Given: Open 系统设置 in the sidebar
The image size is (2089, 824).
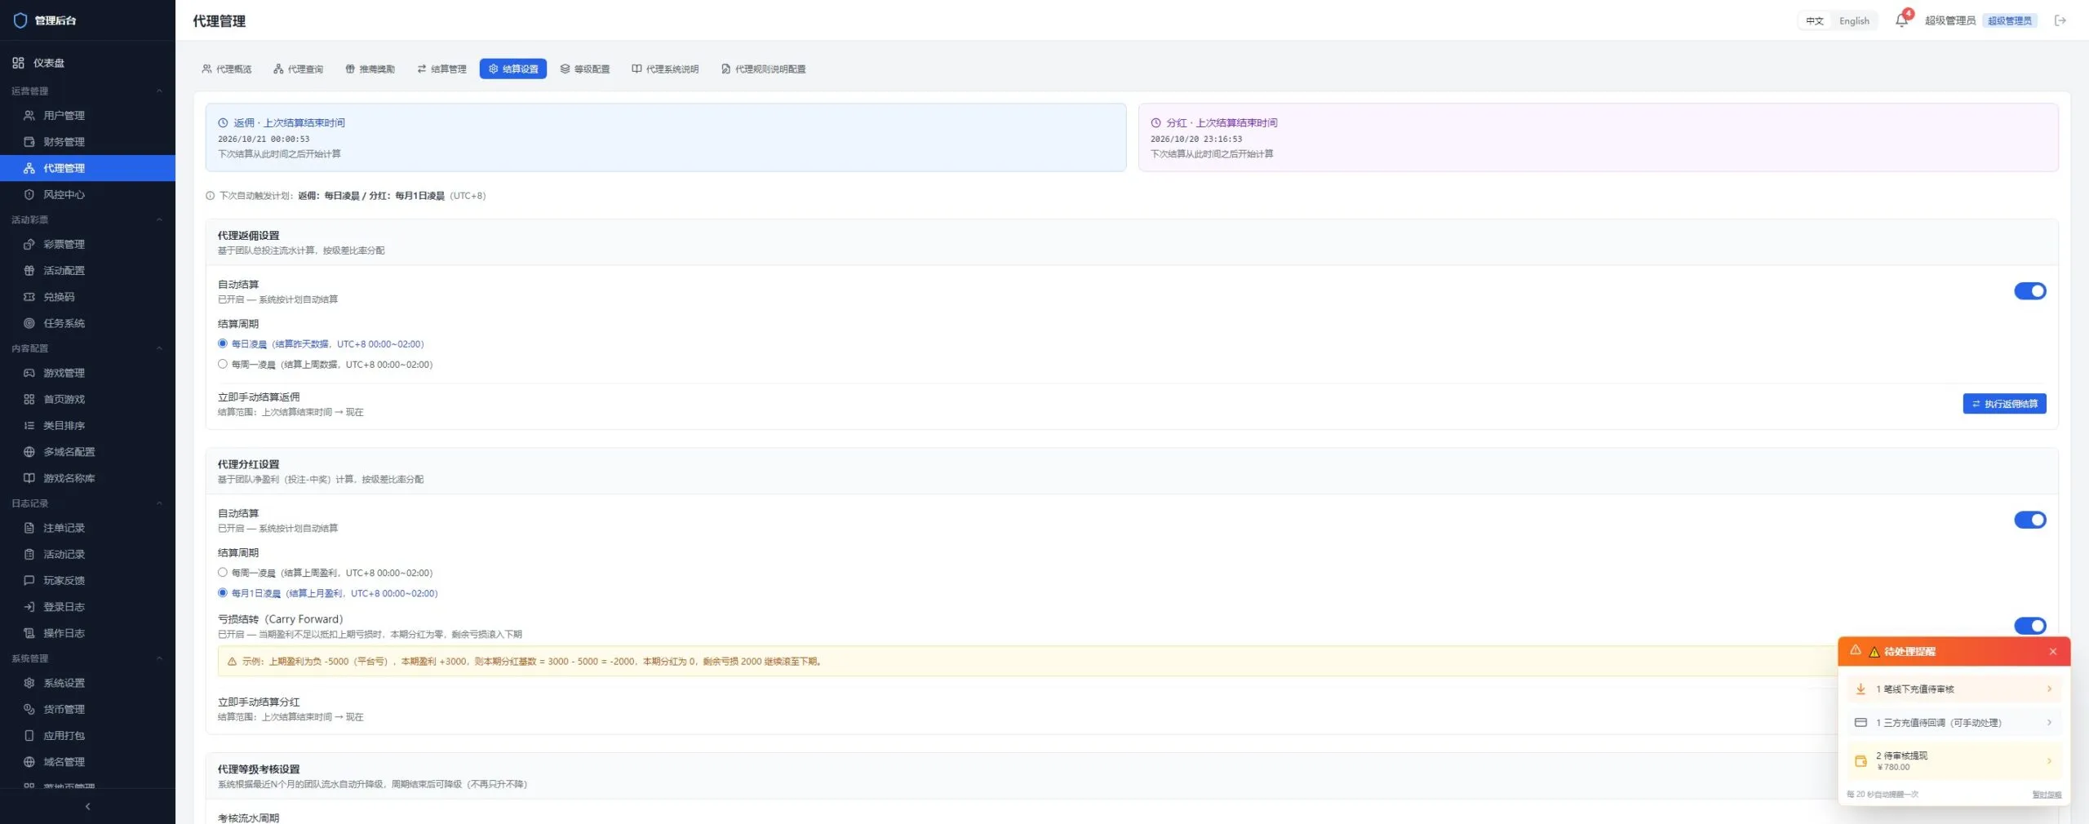Looking at the screenshot, I should [87, 683].
